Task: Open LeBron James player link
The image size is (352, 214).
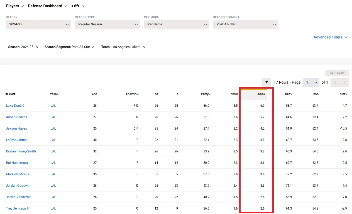Action: coord(17,140)
